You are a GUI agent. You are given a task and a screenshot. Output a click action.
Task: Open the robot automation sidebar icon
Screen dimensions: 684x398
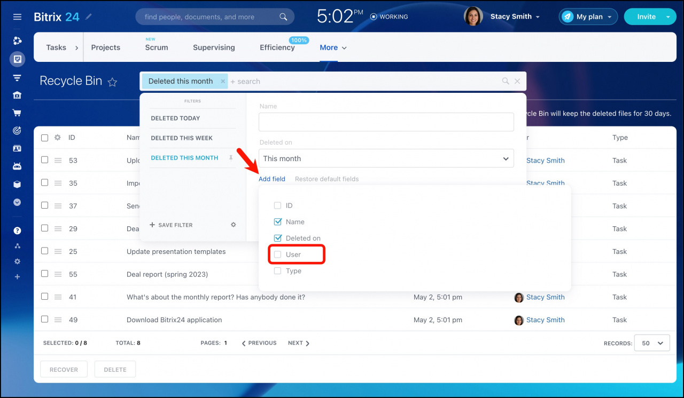point(17,166)
